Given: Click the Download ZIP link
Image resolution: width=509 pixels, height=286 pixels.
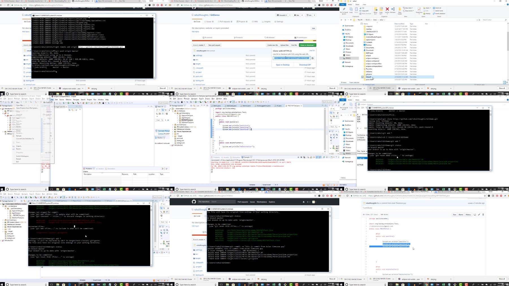Looking at the screenshot, I should (x=305, y=65).
